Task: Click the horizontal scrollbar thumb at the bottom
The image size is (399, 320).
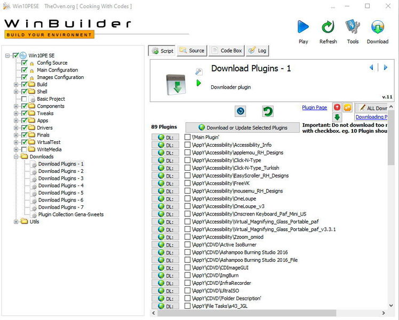Action: tap(246, 313)
